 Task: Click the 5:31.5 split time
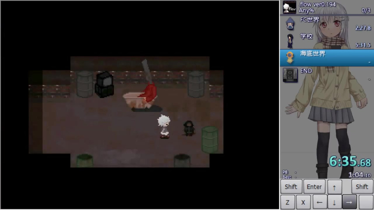point(363,45)
